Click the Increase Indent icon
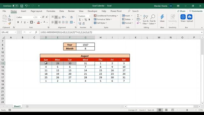204x115 pixels. [67, 22]
